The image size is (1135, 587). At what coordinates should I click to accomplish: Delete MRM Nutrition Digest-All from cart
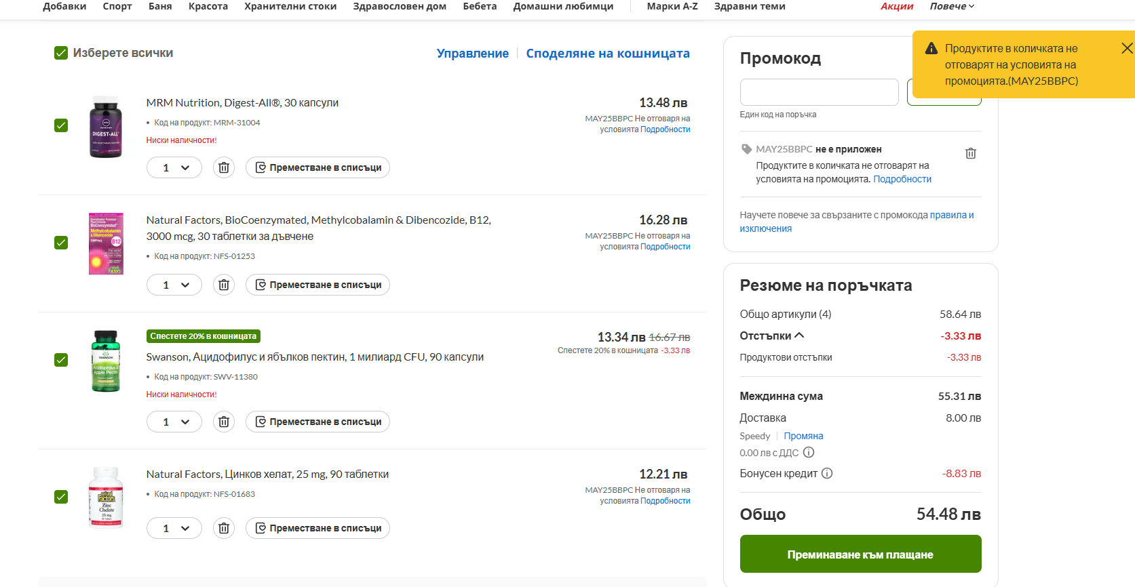tap(224, 167)
